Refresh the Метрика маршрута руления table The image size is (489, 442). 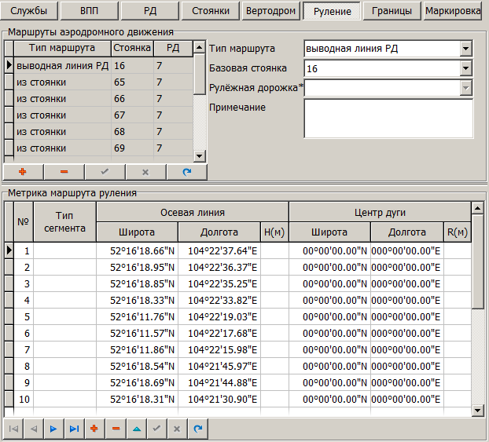coord(198,429)
